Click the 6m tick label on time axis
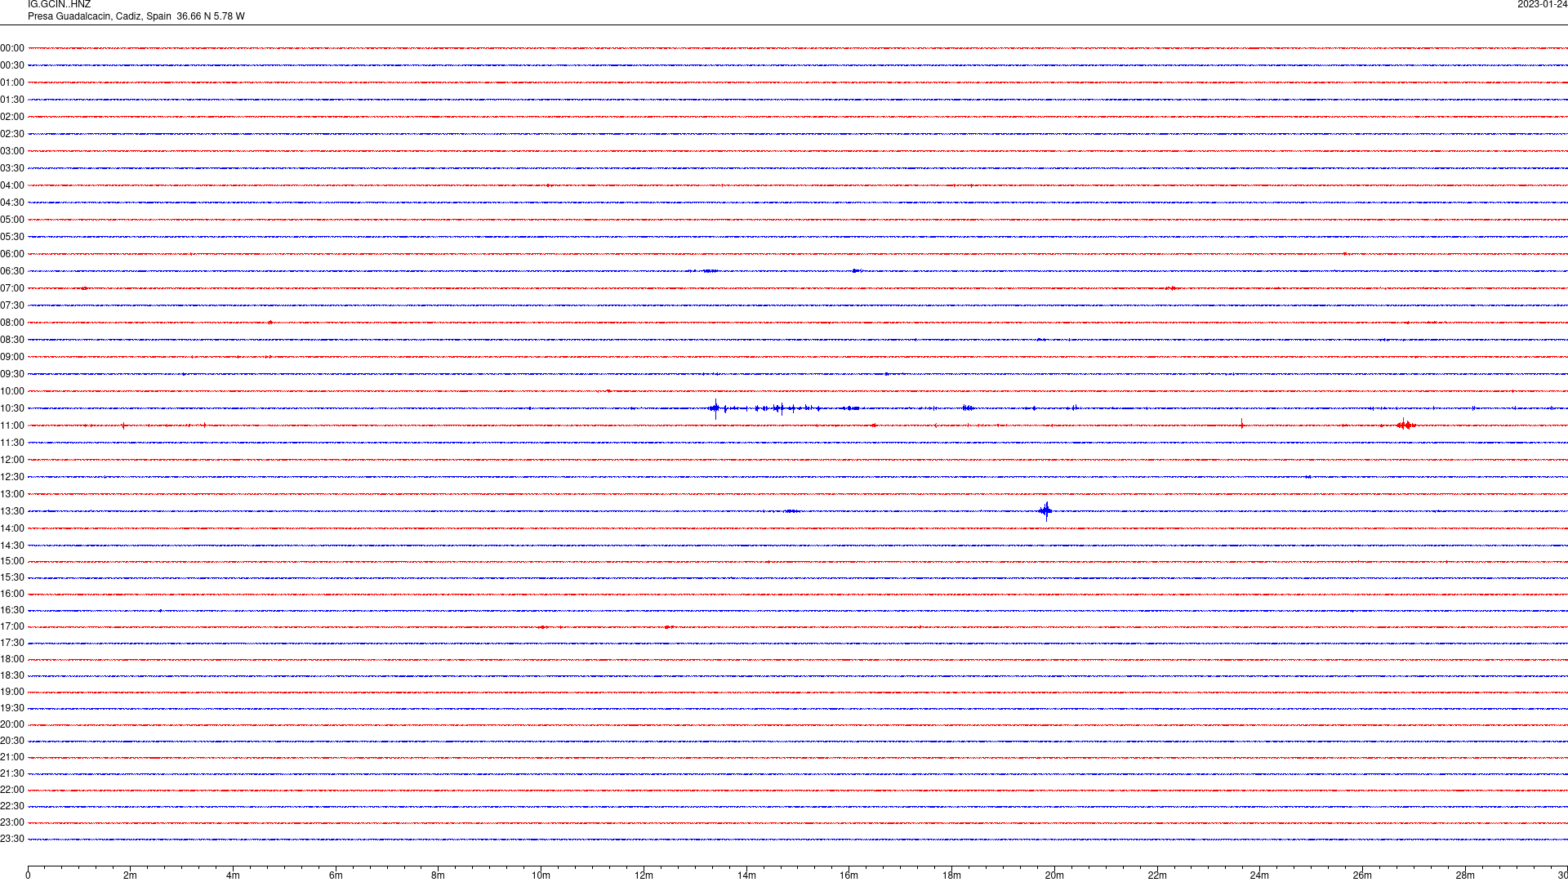 pos(336,875)
